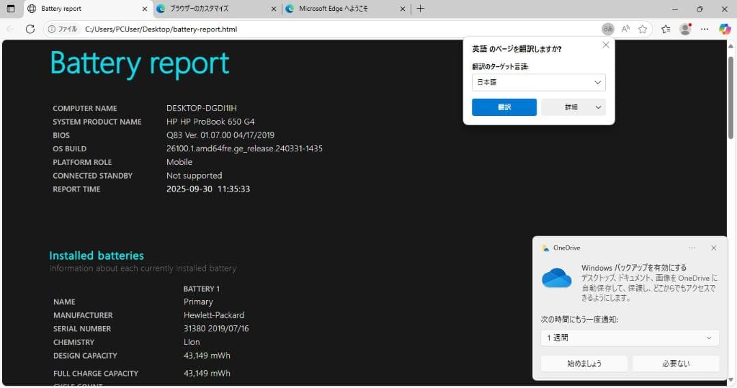Click the file info icon in address bar
Viewport: 737px width, 388px height.
pos(52,29)
